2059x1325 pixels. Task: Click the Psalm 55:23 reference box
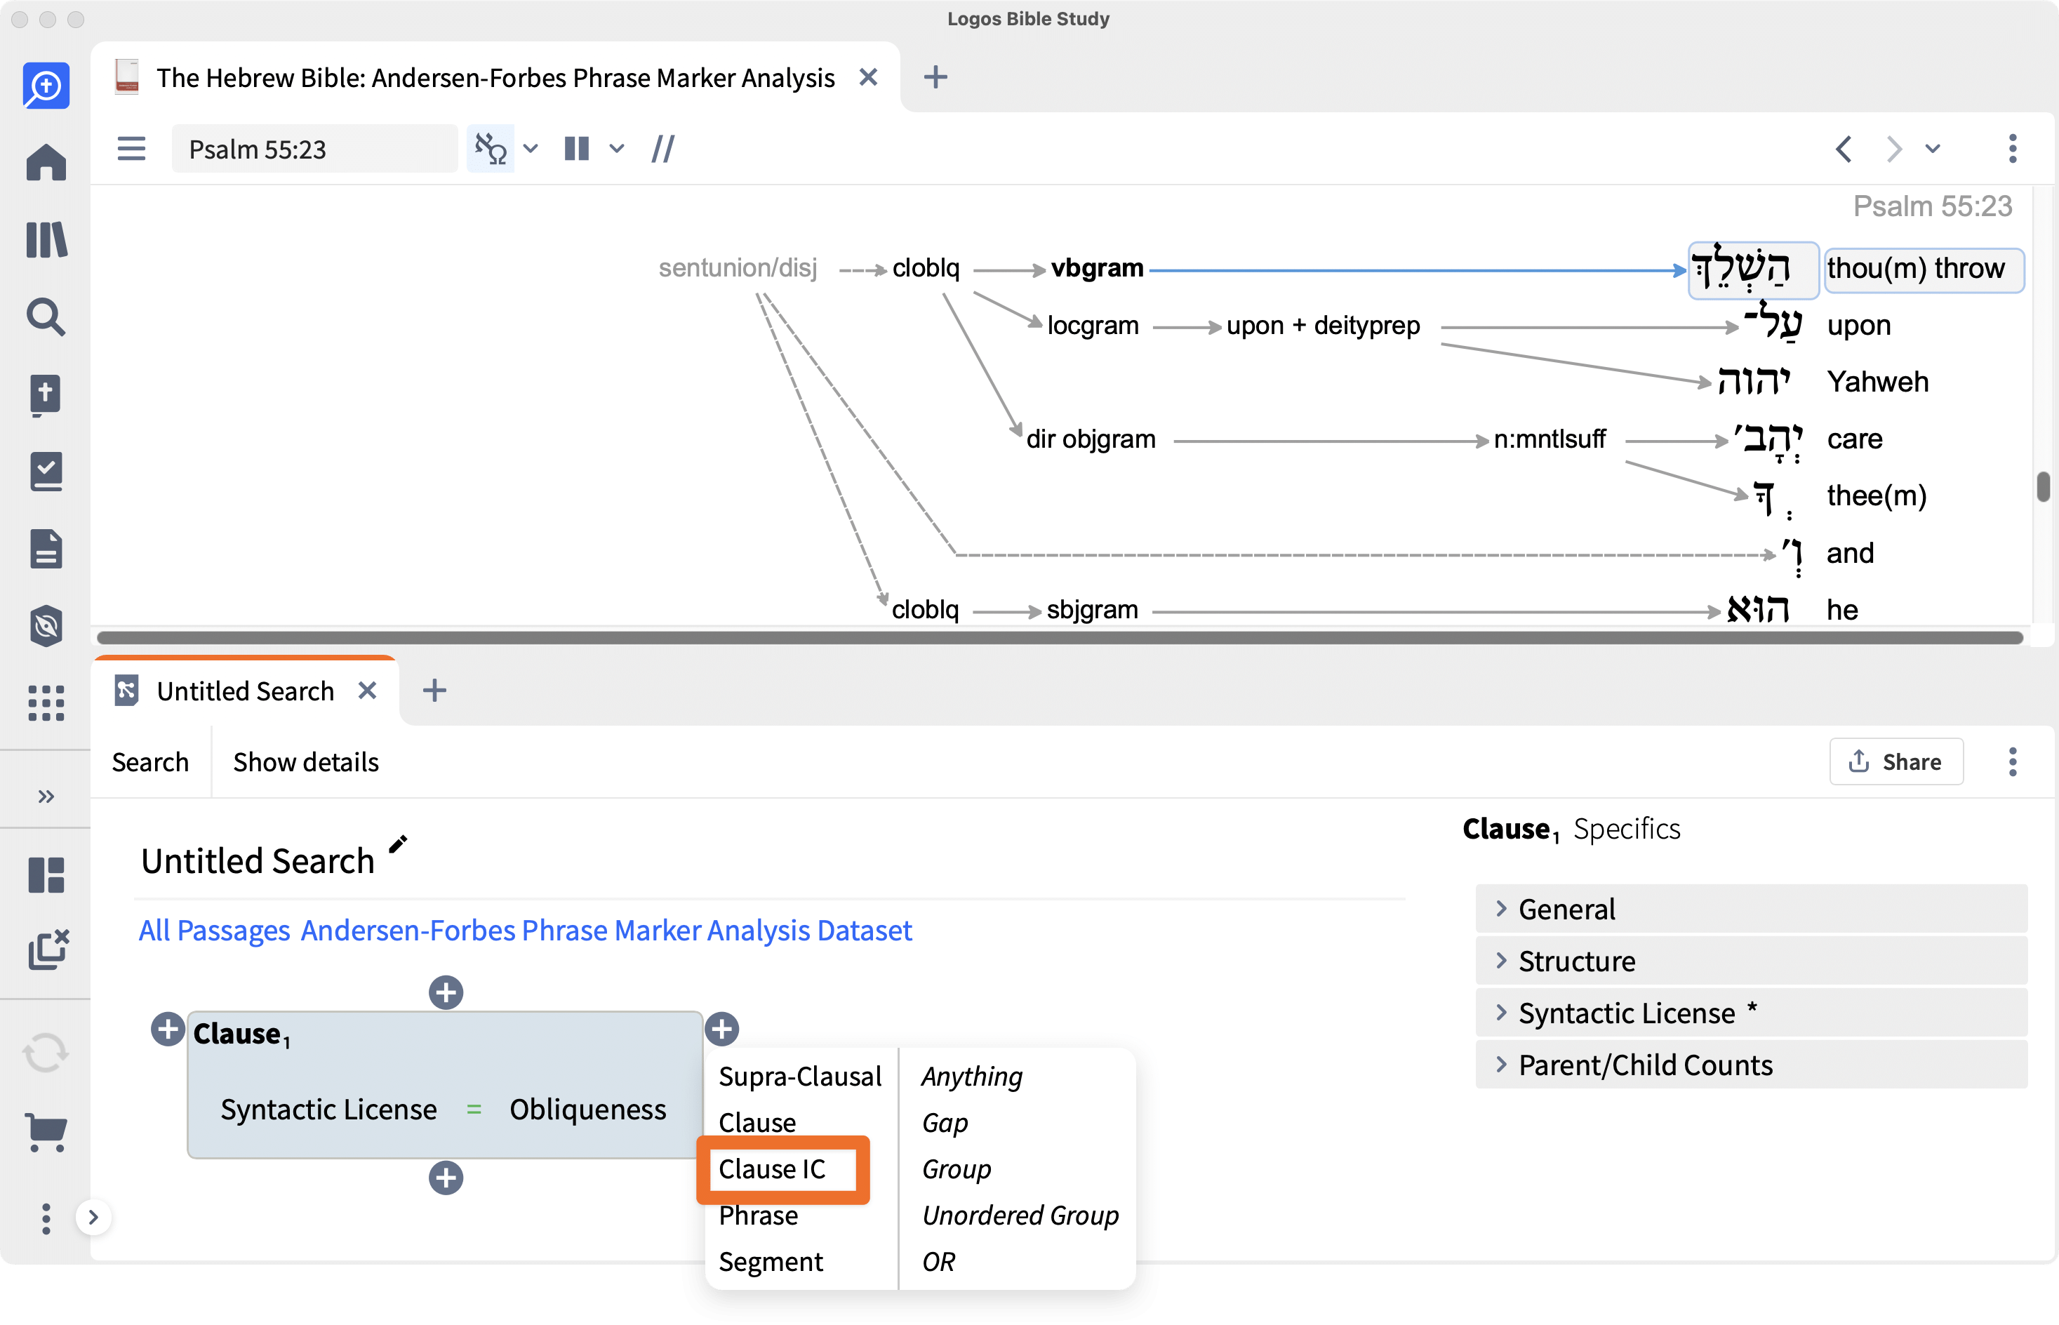pyautogui.click(x=314, y=149)
